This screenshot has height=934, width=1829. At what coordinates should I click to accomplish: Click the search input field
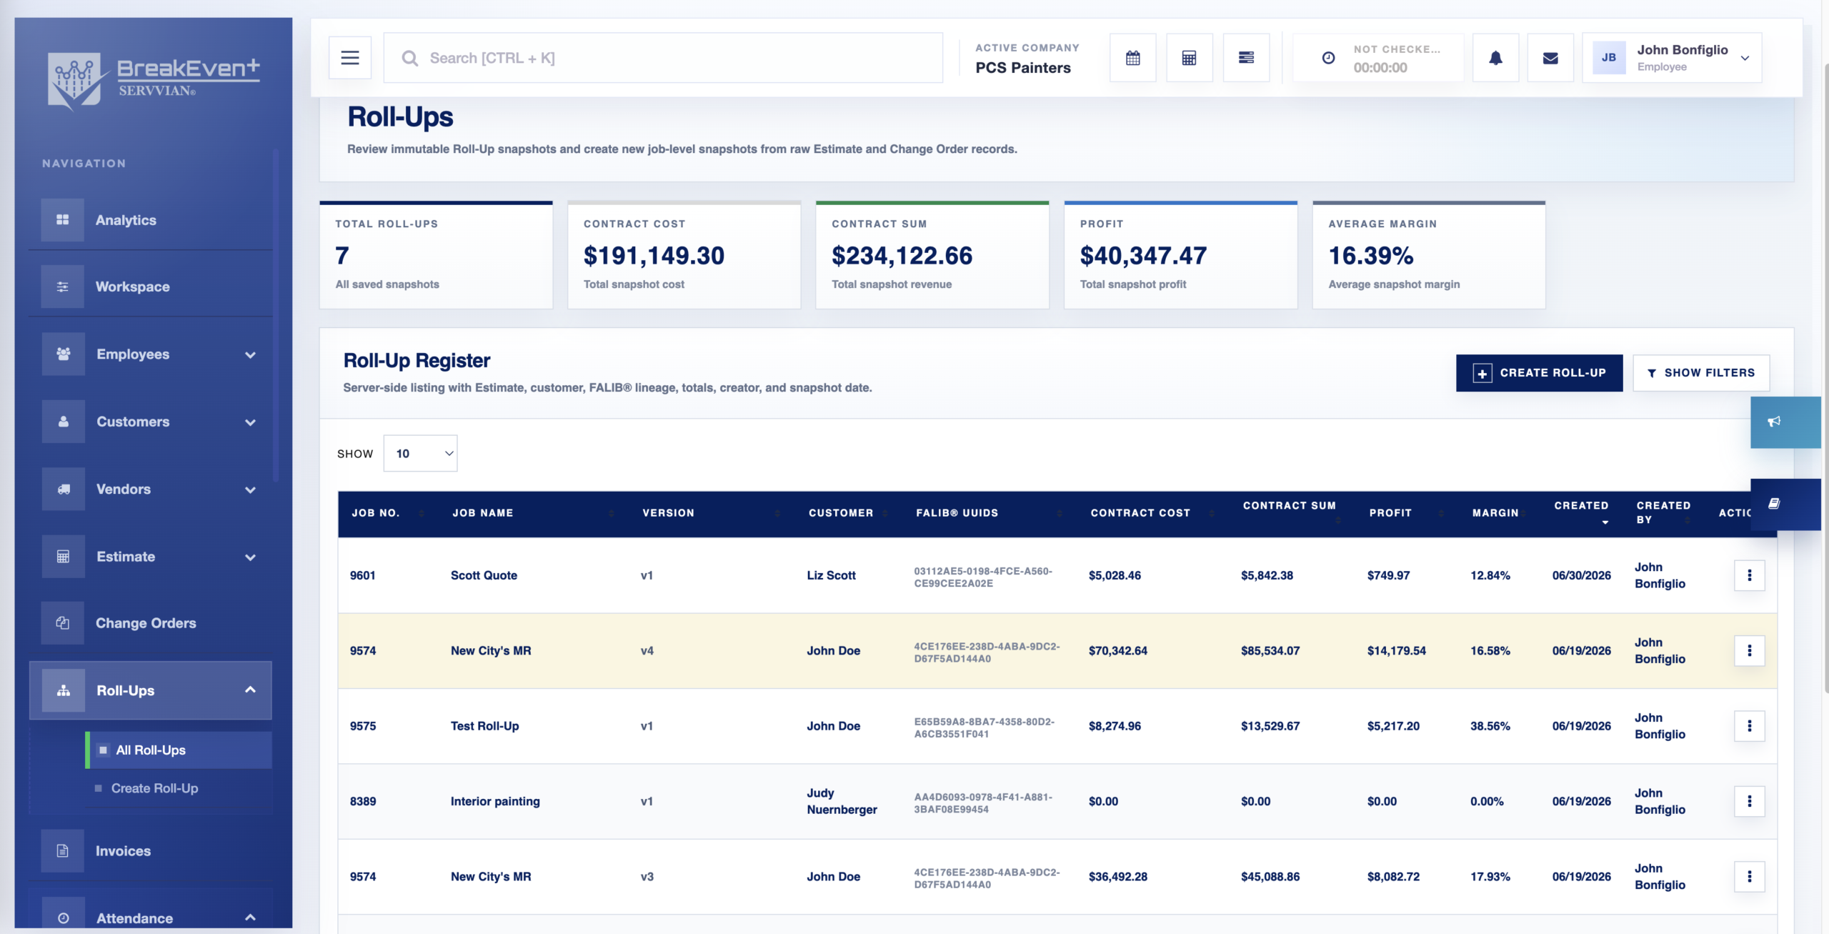[x=662, y=58]
